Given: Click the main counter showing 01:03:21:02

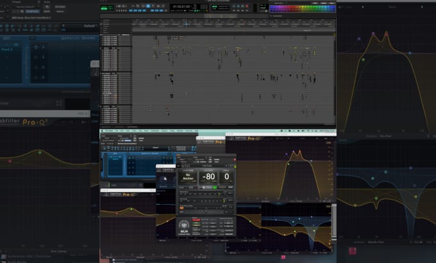Looking at the screenshot, I should coord(181,6).
